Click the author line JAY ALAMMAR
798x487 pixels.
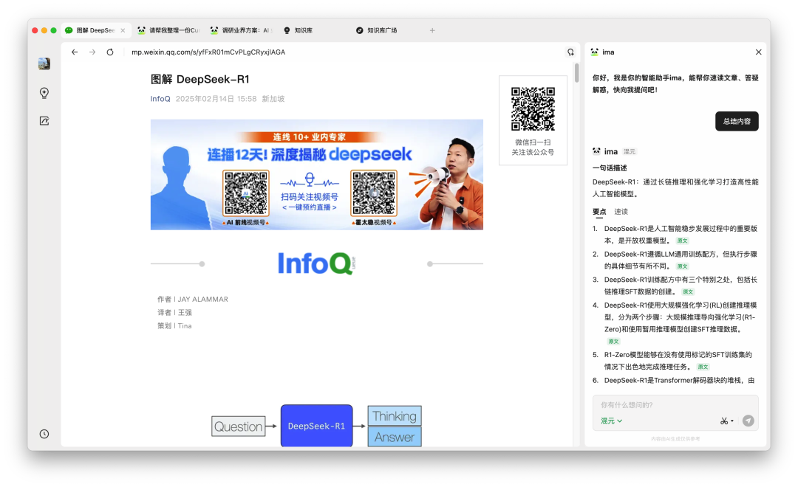coord(193,299)
